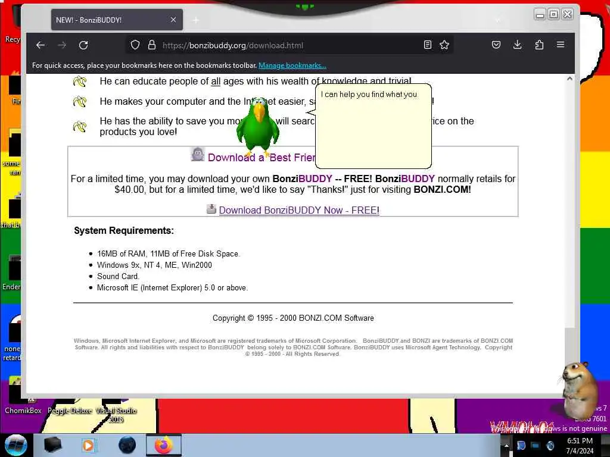Select the NEW! - BonziBUDDY! tab
The height and width of the screenshot is (457, 610).
tap(117, 20)
